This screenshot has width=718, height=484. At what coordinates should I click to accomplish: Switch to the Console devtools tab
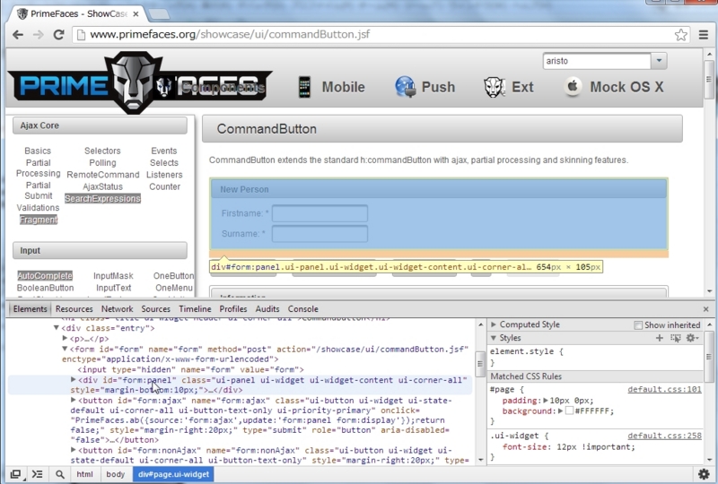point(302,309)
